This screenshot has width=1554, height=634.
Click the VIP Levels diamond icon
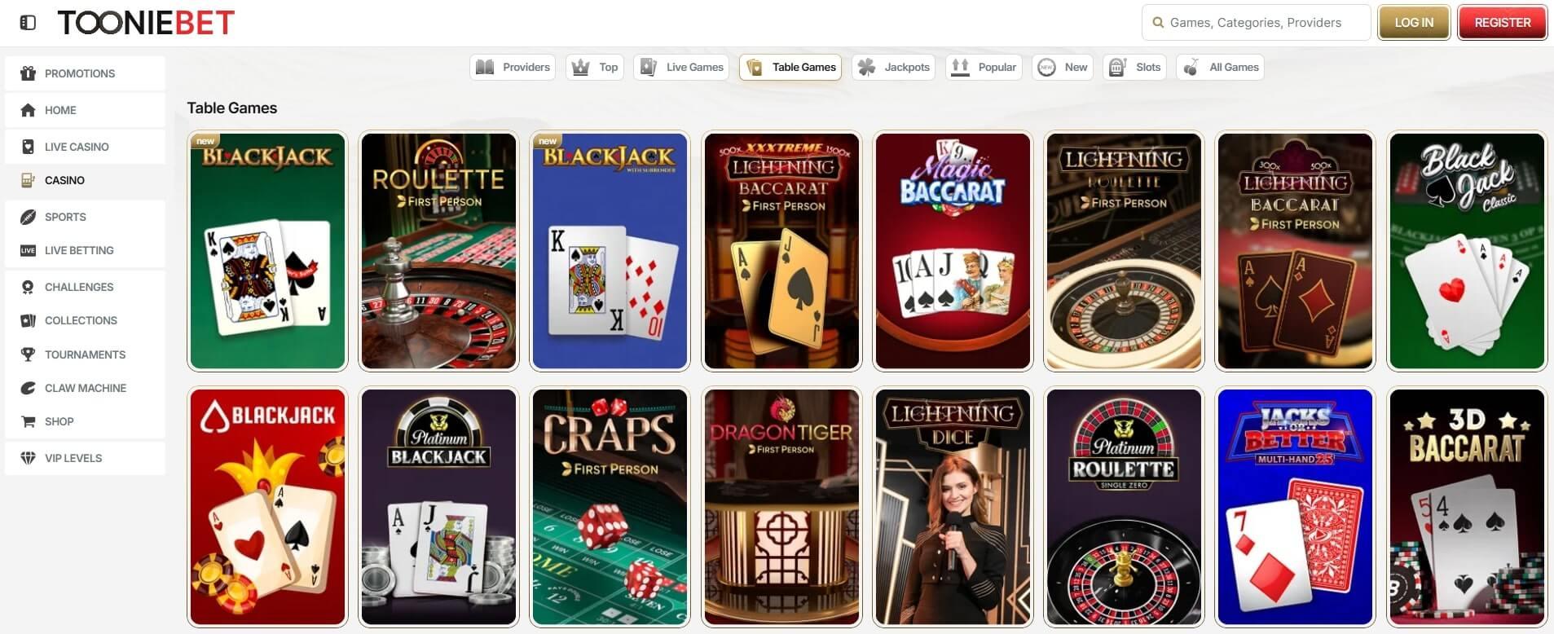click(x=28, y=458)
